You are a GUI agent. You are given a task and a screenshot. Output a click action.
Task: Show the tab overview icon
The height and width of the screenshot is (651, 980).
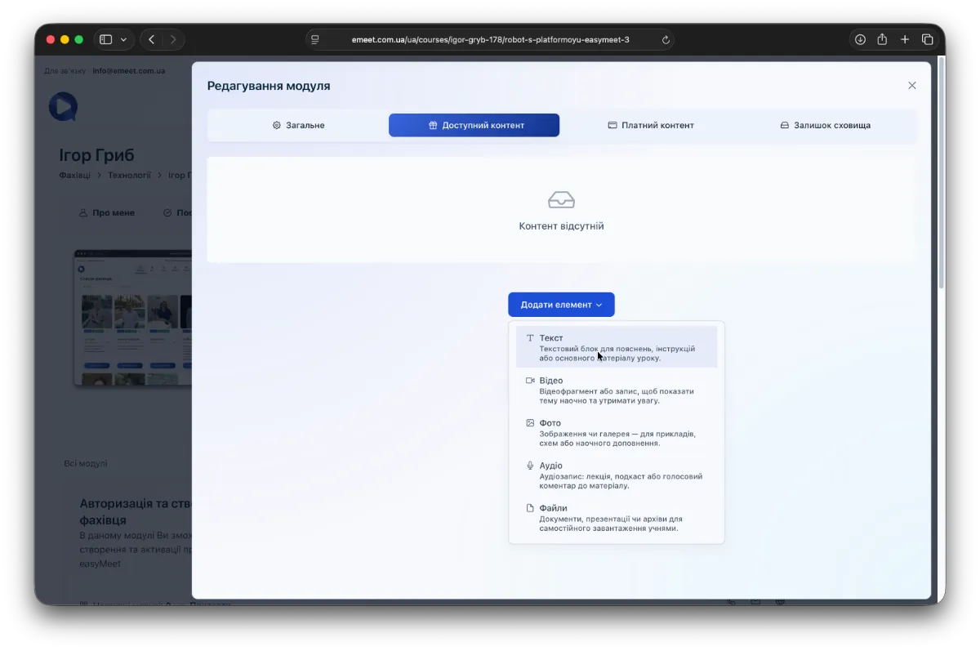click(x=928, y=39)
